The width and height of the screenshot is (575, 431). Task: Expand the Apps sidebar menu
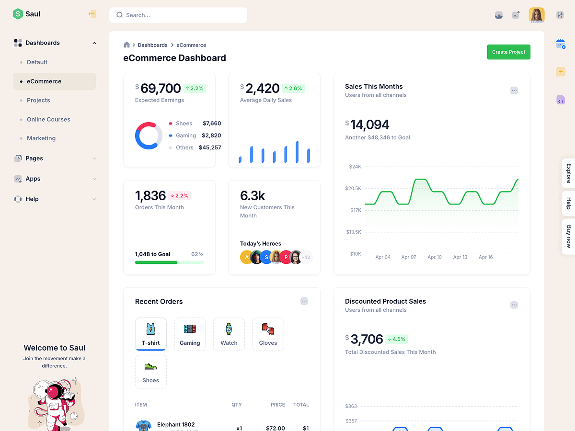[94, 179]
